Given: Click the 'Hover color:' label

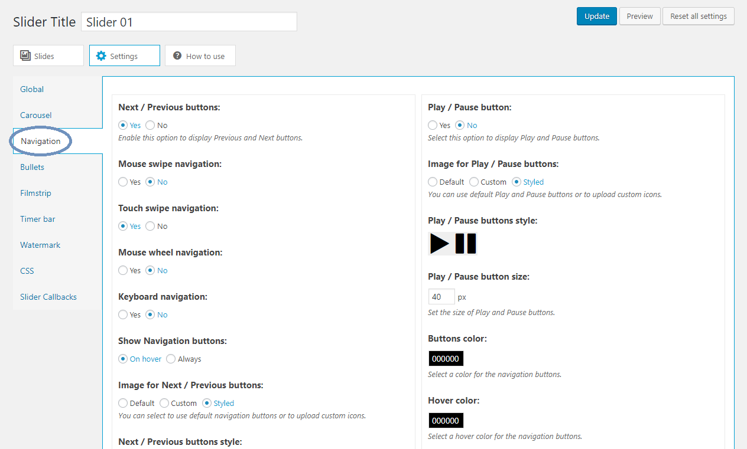Looking at the screenshot, I should point(454,400).
